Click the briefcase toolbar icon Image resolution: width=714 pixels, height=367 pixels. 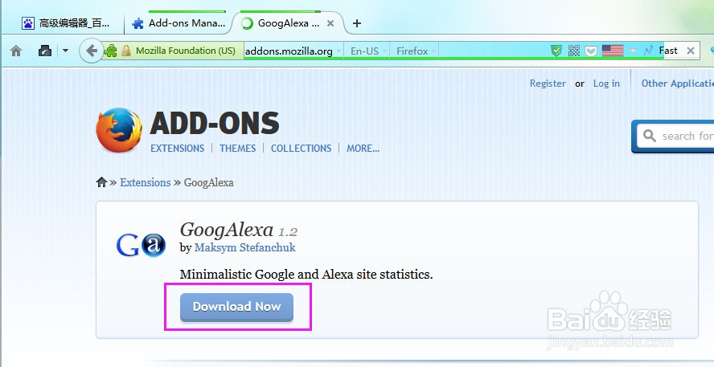(45, 51)
